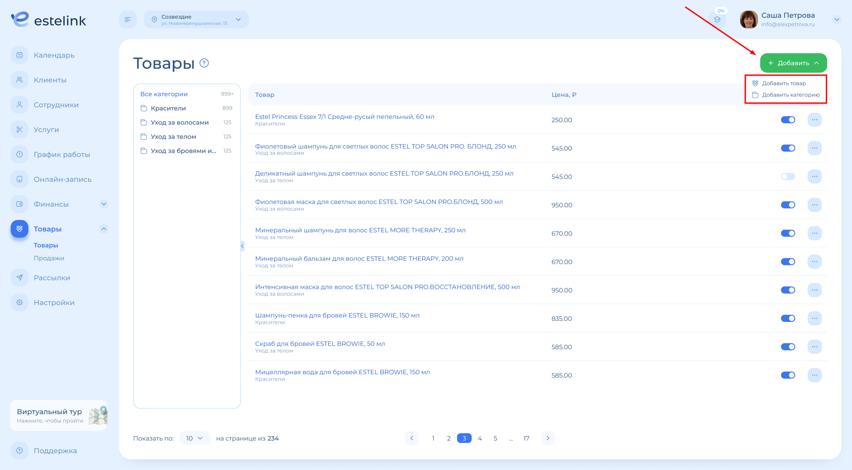The height and width of the screenshot is (470, 852).
Task: Click the Support question mark icon
Action: 19,451
